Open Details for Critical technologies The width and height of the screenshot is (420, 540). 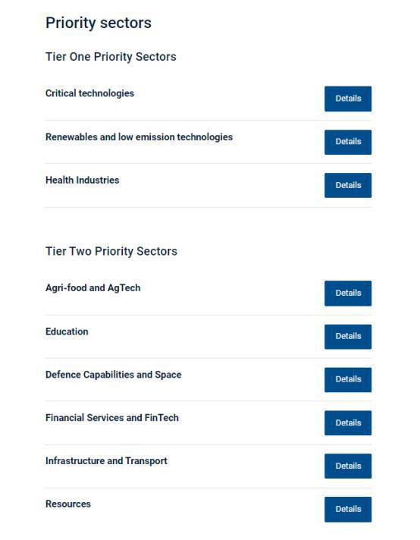pos(348,99)
